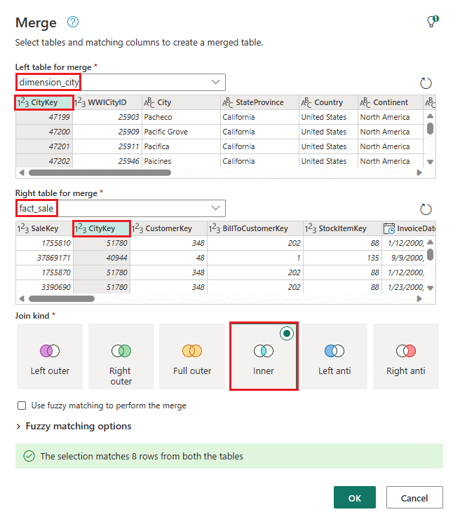Click the selection matches 8 rows message

click(229, 456)
